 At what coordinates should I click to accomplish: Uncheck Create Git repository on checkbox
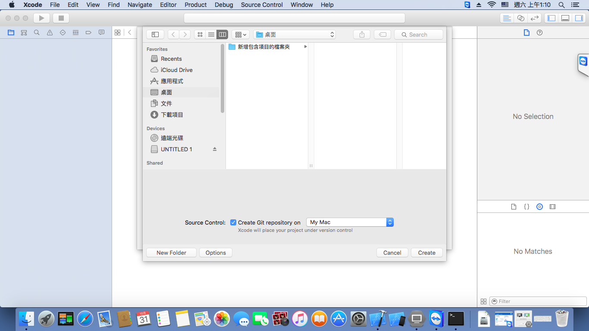coord(233,222)
